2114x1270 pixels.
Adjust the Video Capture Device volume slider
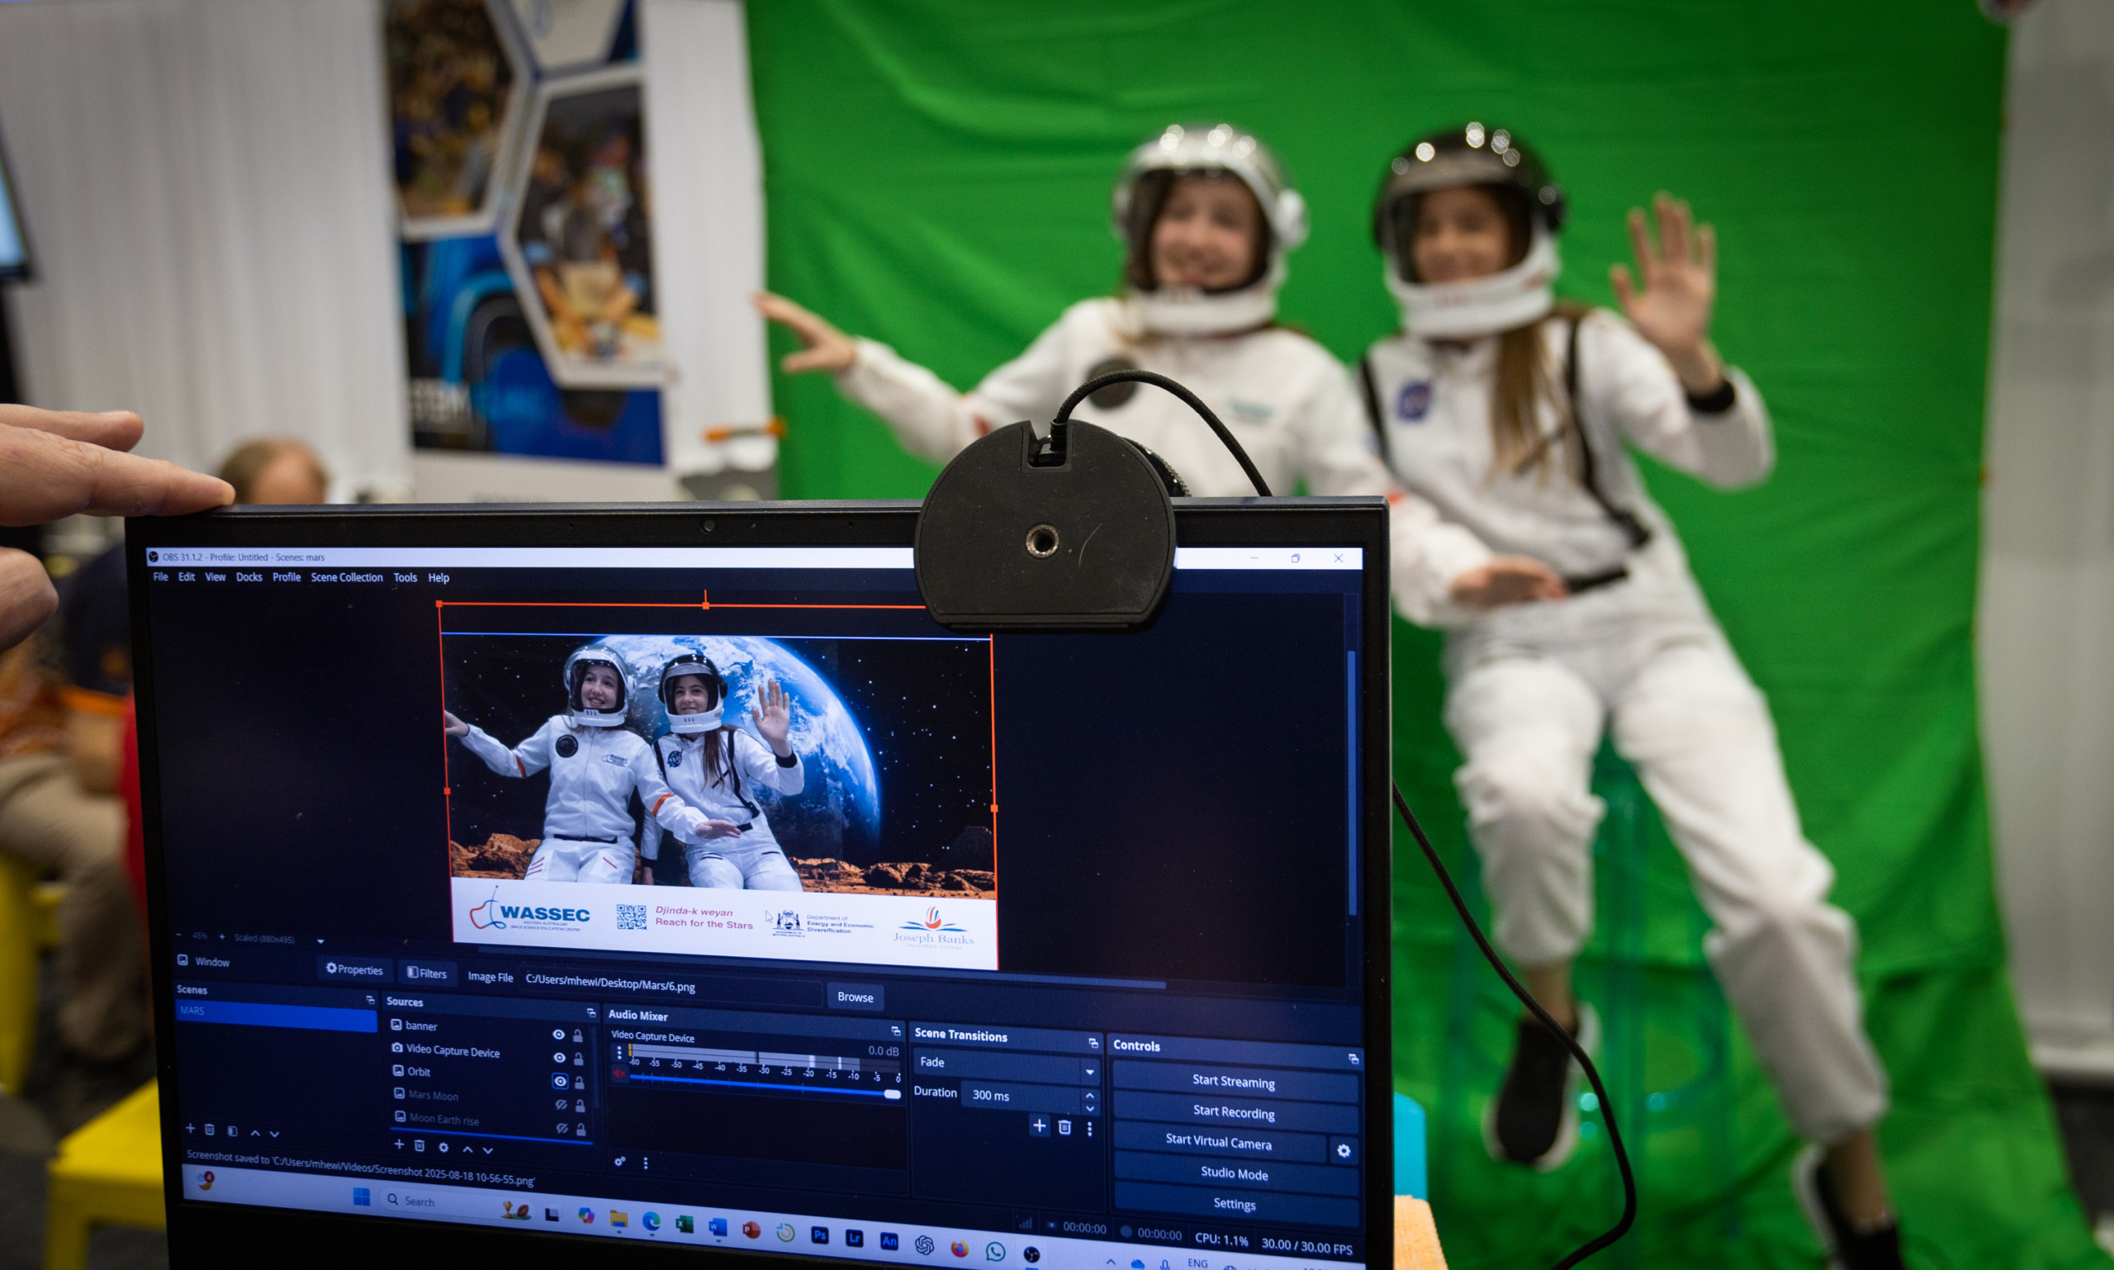(x=891, y=1094)
